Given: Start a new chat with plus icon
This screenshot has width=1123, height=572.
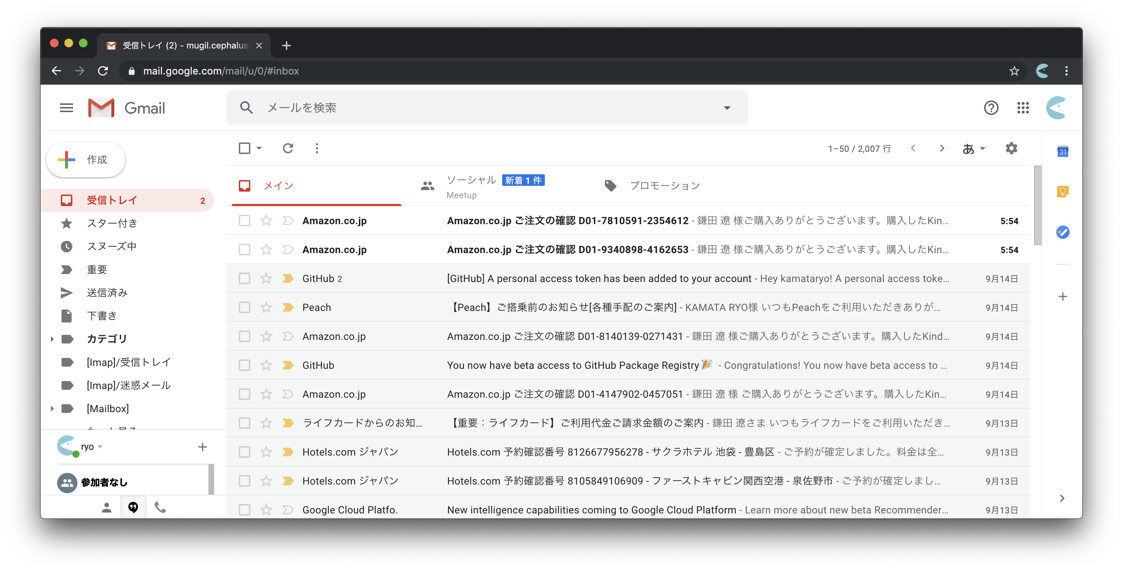Looking at the screenshot, I should pyautogui.click(x=202, y=447).
